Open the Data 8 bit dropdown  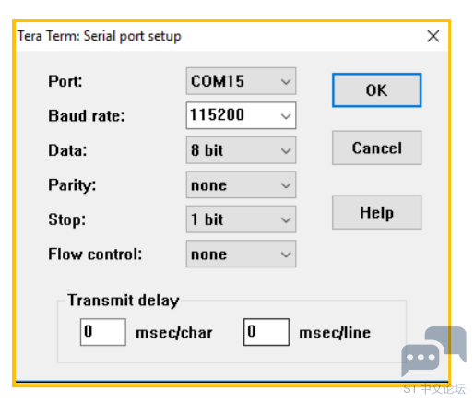[241, 150]
